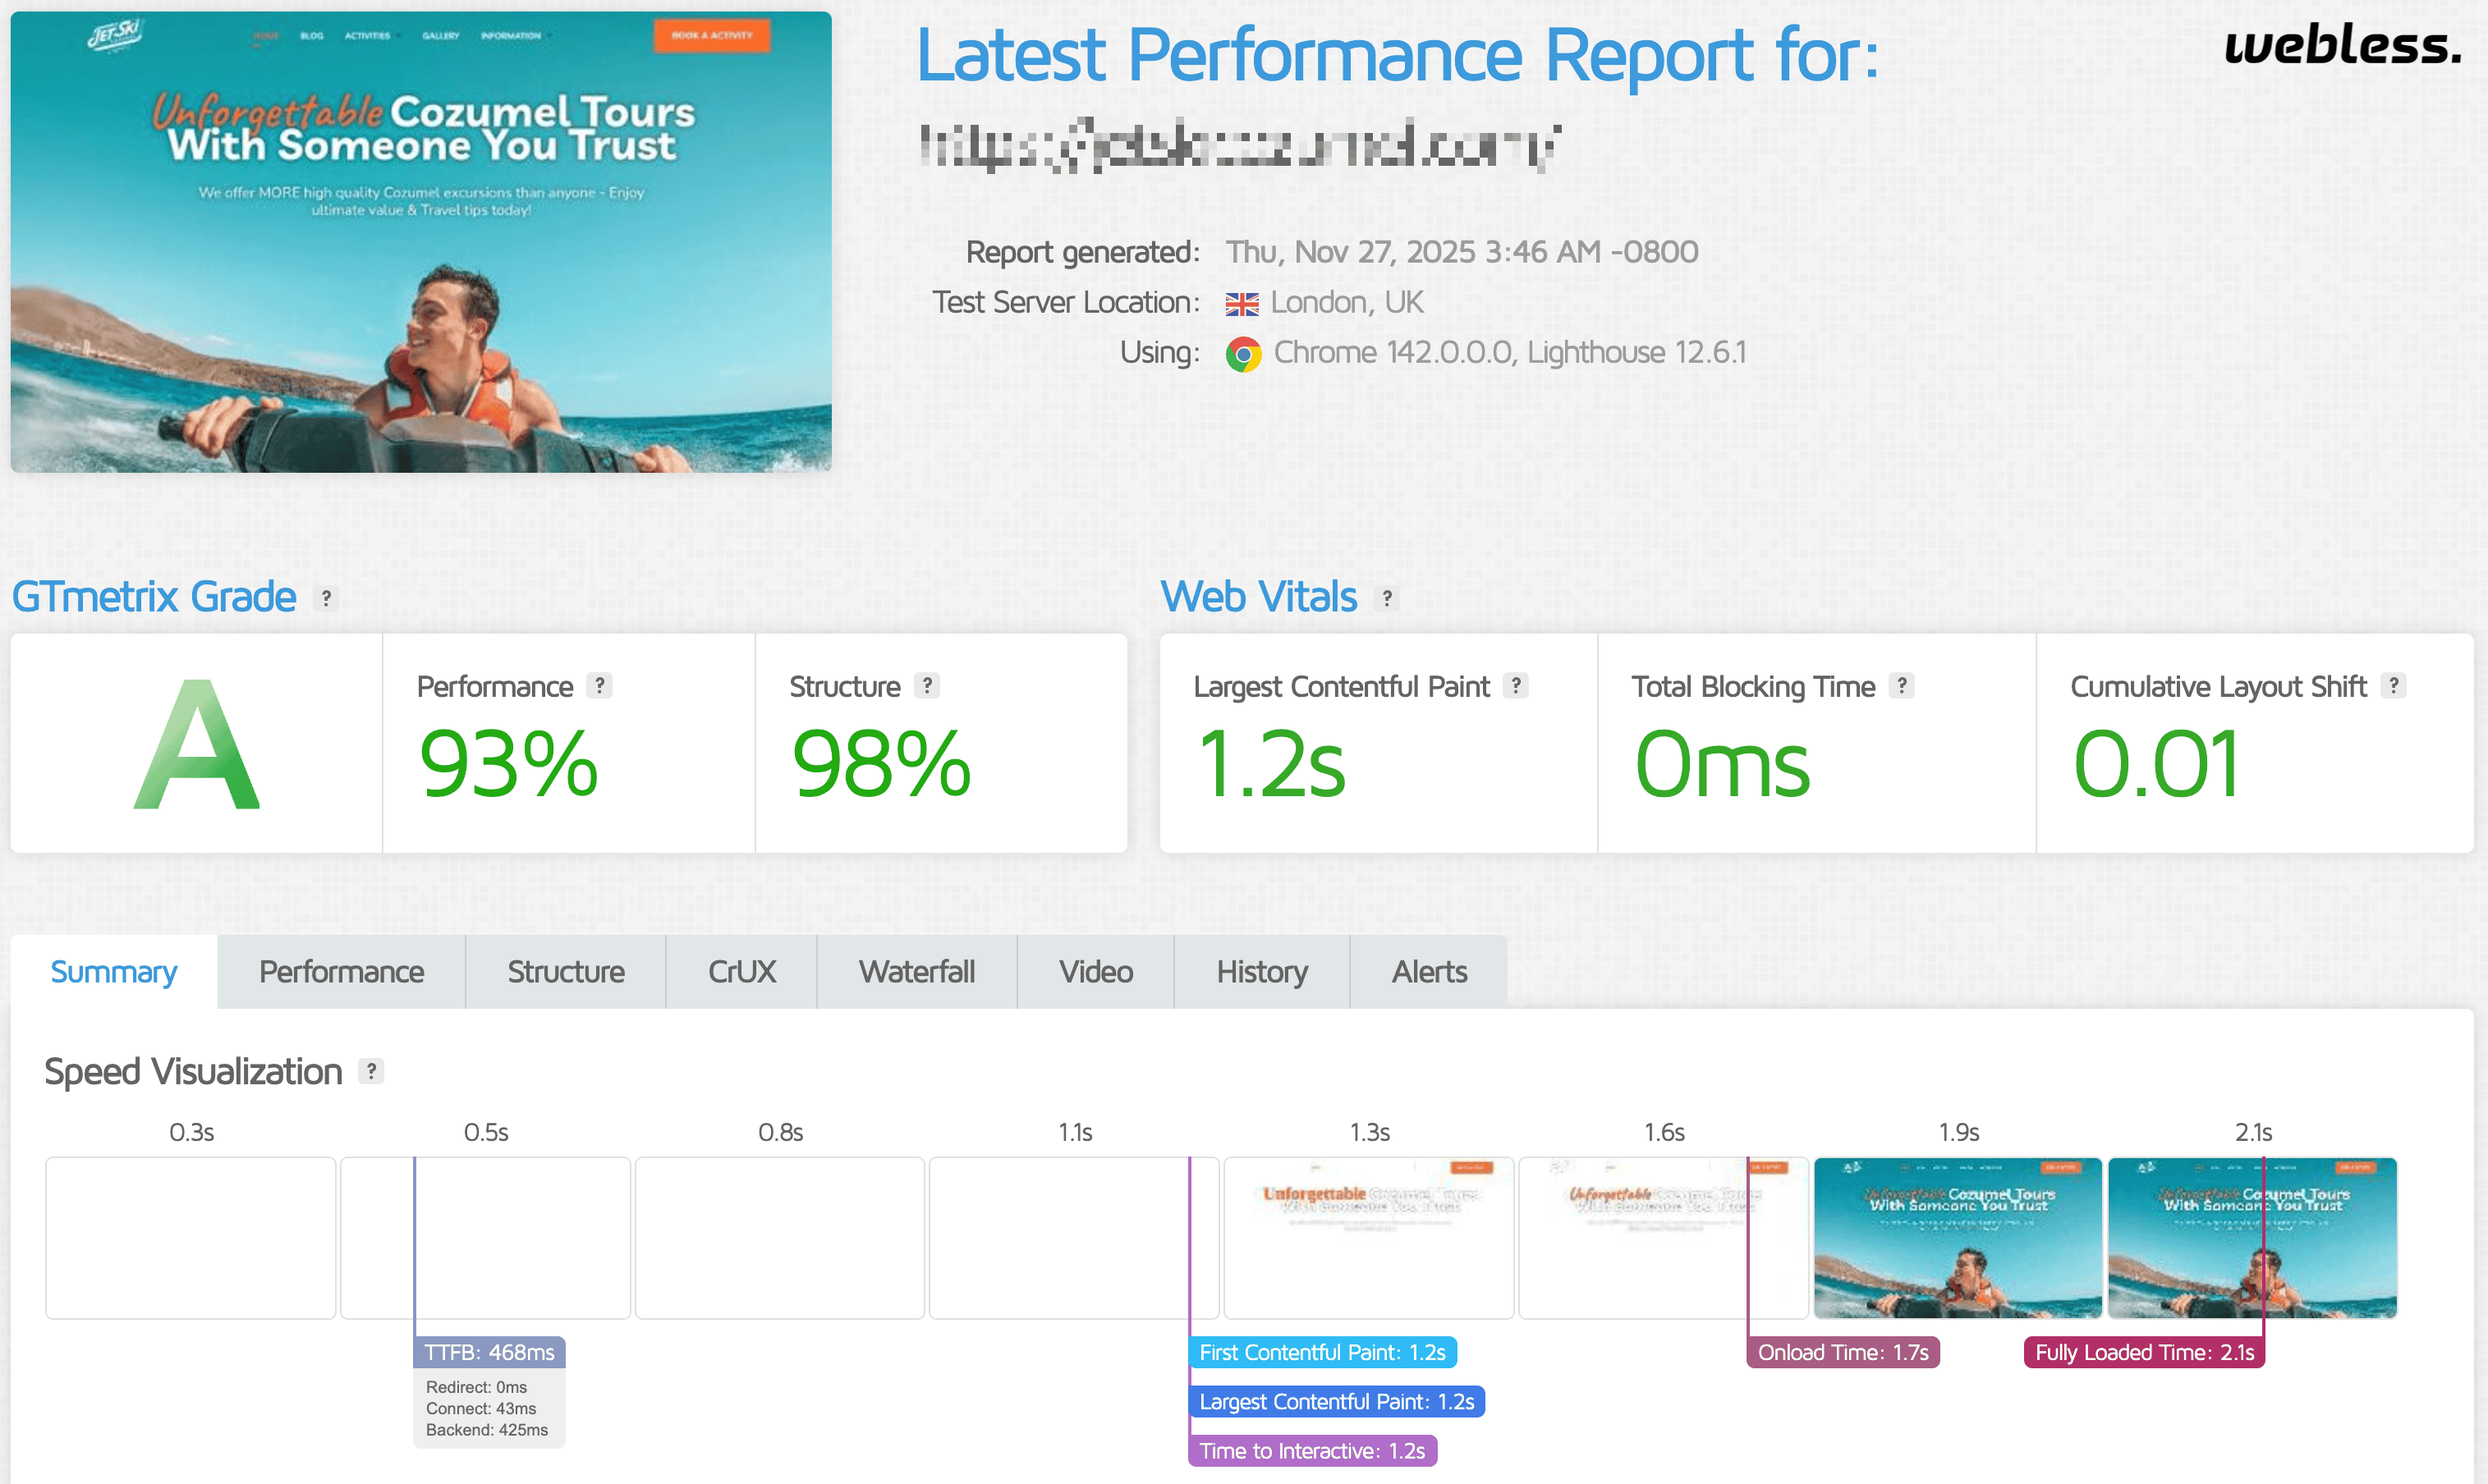Click the GTmetrix Grade help question mark
The width and height of the screenshot is (2488, 1484).
[326, 598]
